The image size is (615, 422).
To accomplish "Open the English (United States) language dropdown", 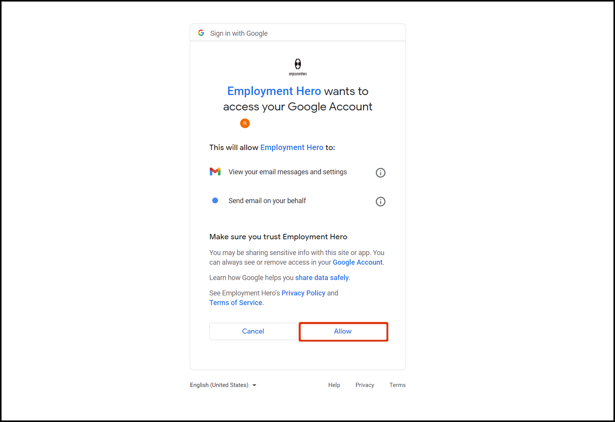I will pos(223,385).
